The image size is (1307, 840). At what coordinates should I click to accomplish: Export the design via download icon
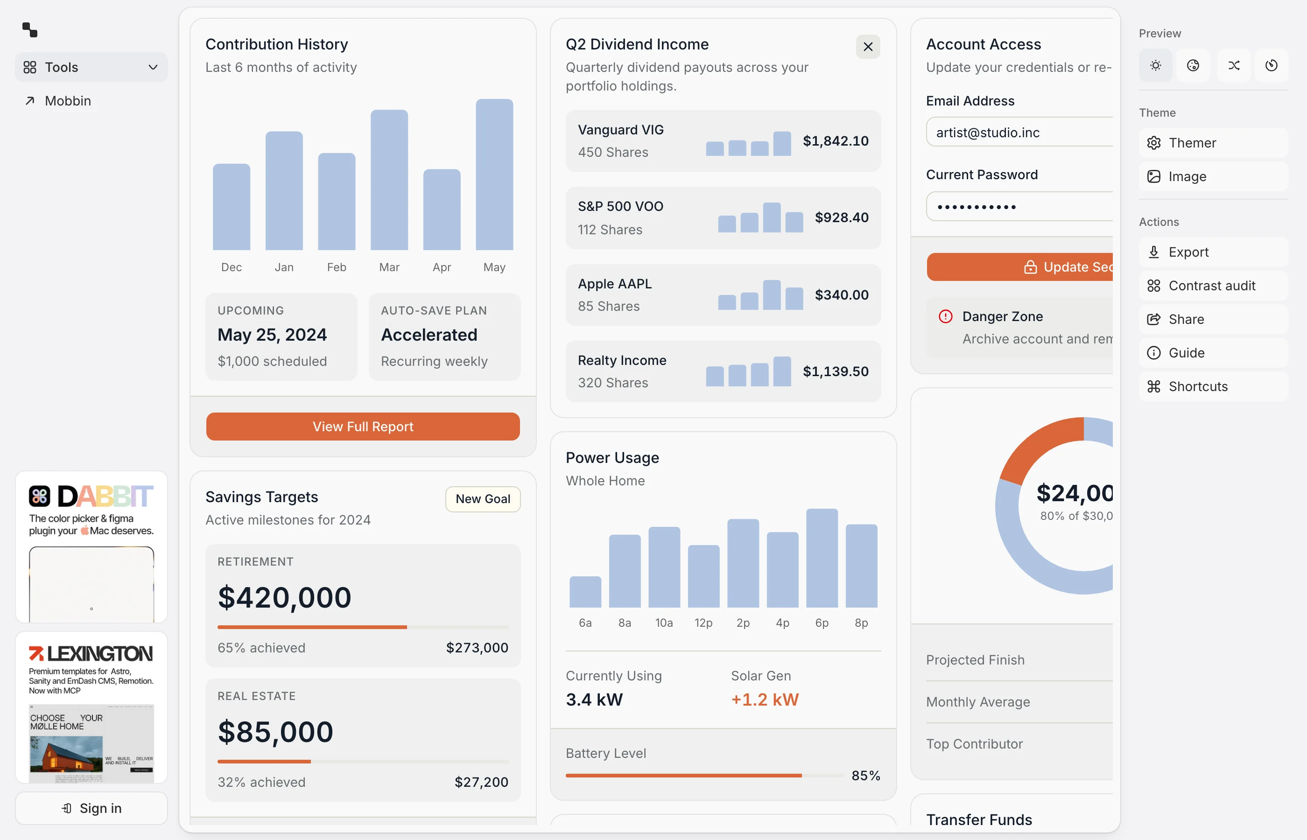tap(1213, 252)
